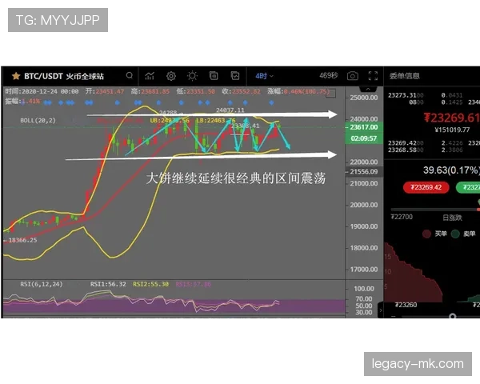Viewport: 480px width, 384px height.
Task: Collapse the up arrow above the price axis
Action: point(368,89)
